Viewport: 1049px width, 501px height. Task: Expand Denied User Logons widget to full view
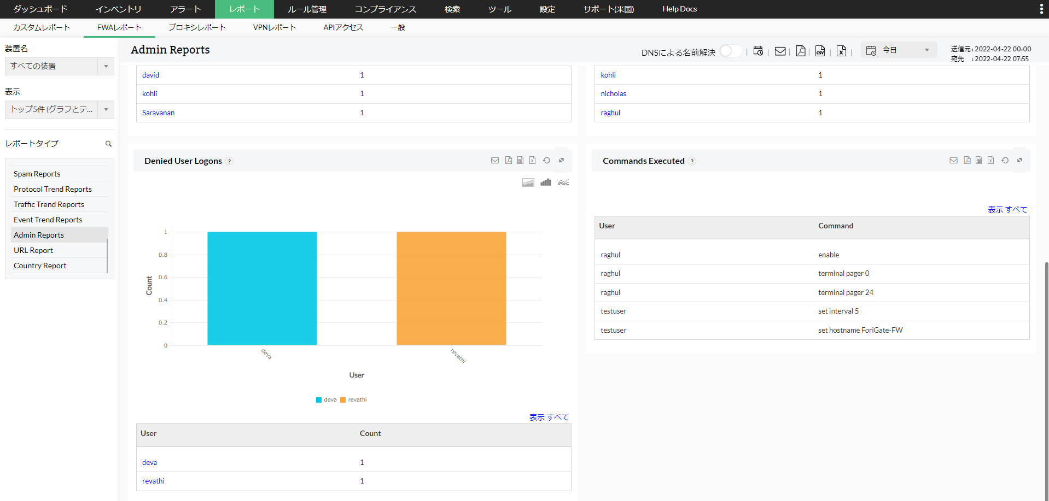[561, 160]
